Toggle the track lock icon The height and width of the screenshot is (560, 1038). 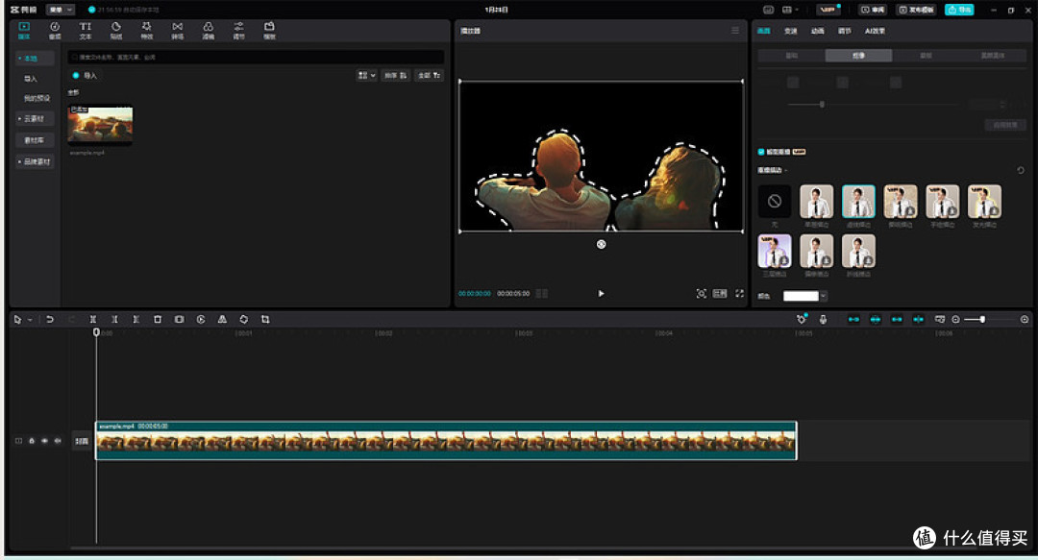(31, 441)
